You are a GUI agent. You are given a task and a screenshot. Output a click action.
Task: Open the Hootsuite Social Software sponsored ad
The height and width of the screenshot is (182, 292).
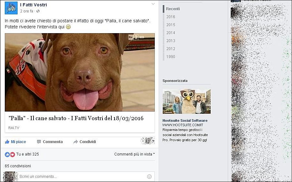click(x=185, y=120)
